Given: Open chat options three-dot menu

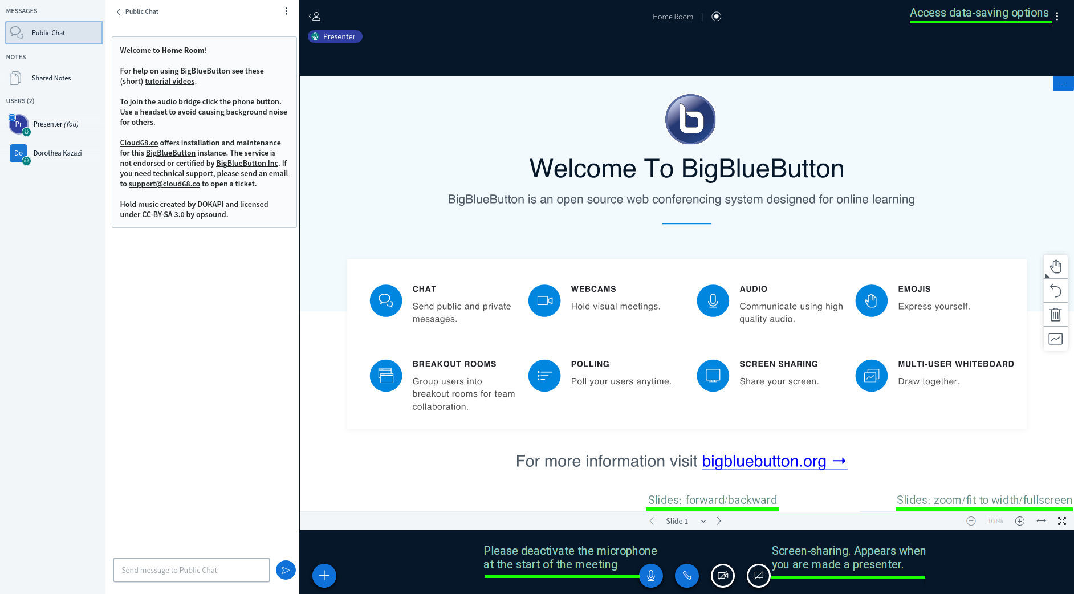Looking at the screenshot, I should (x=286, y=11).
